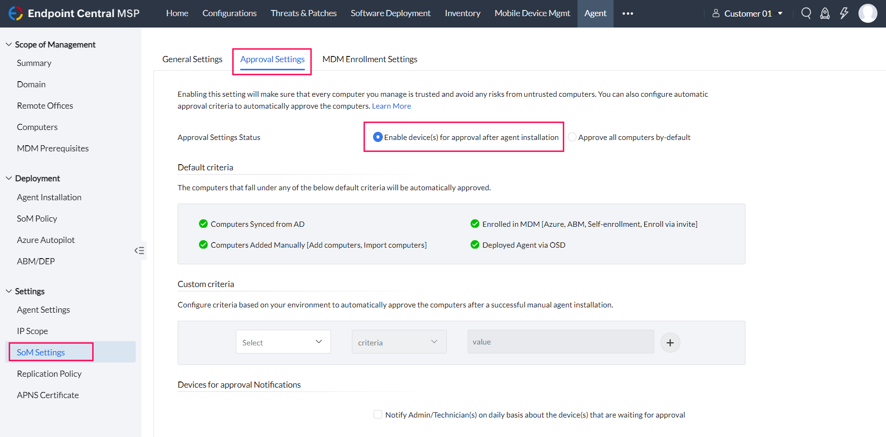Screen dimensions: 886x437
Task: Click the 'Custom criteria' heading text
Action: (x=206, y=284)
